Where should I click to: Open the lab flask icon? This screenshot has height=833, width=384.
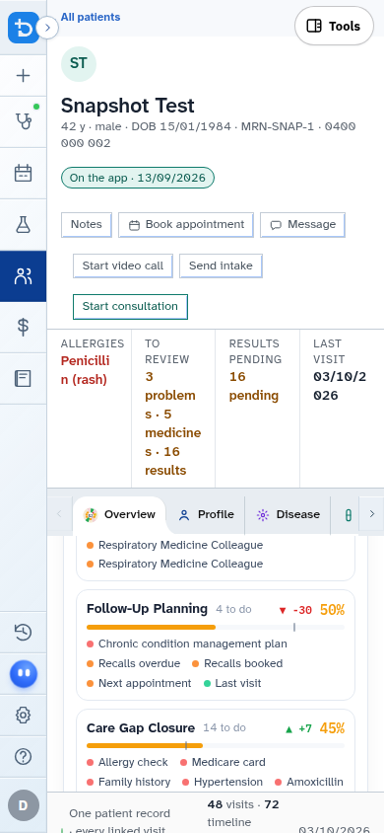(23, 225)
